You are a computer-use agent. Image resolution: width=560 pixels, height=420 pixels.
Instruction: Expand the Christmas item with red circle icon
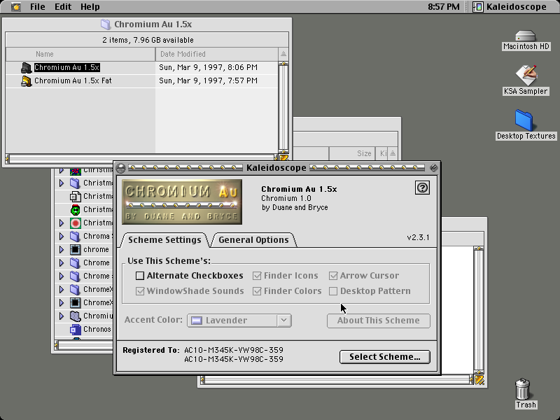pyautogui.click(x=62, y=223)
